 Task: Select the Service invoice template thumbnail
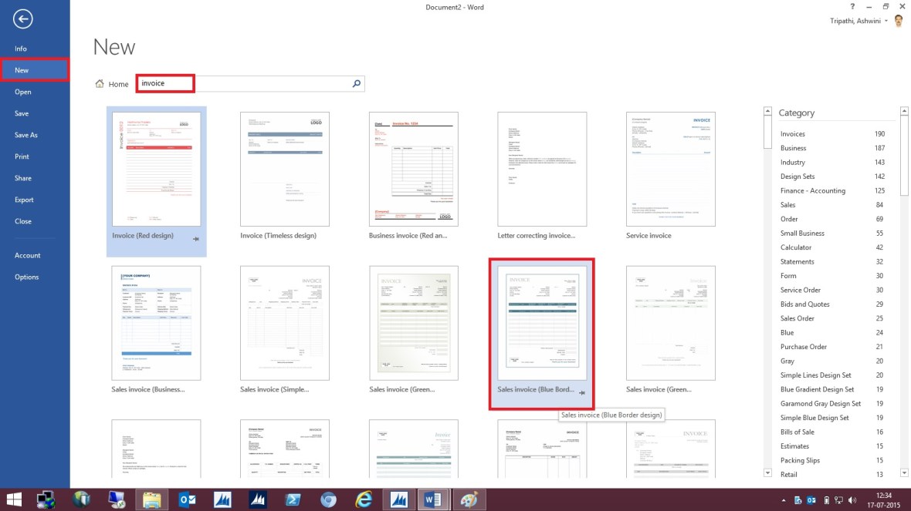point(670,168)
